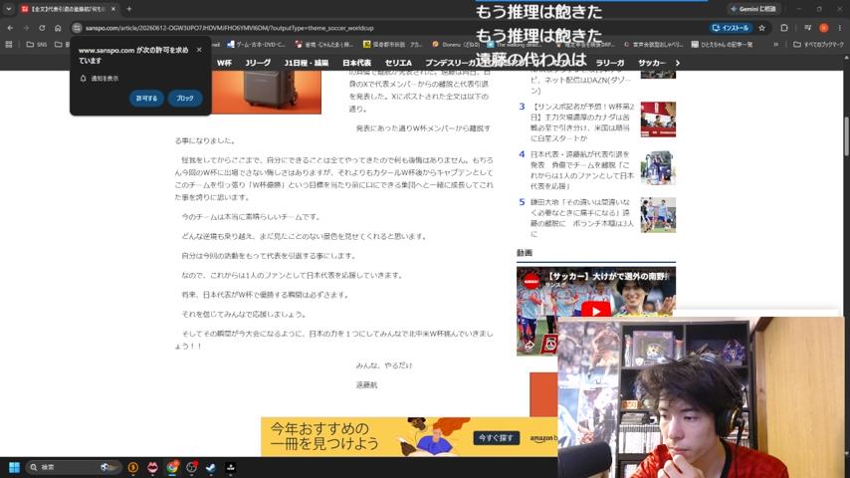Click the YouTube video share arrow icon
Screen dimensions: 850x478
(x=530, y=346)
